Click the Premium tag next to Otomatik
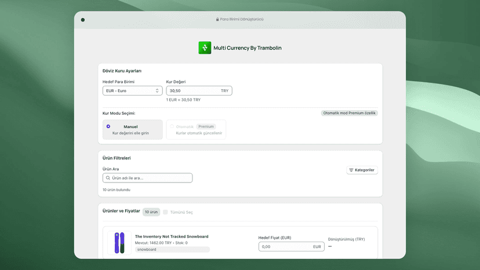This screenshot has width=480, height=270. pos(206,126)
